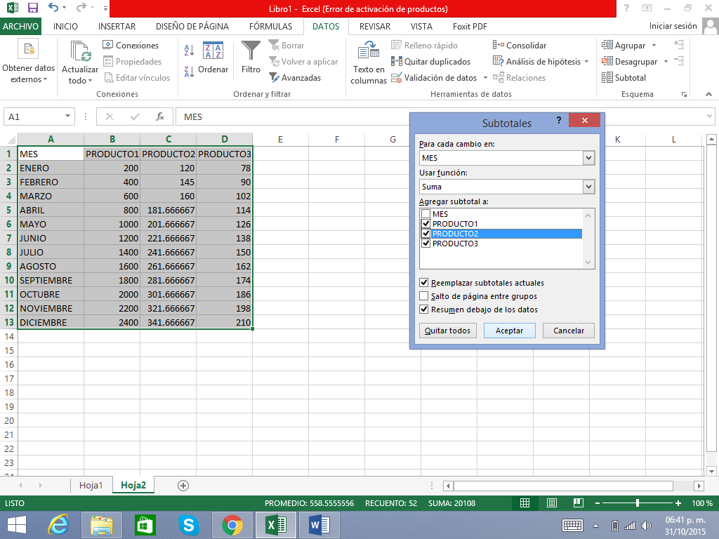Add new sheet with plus icon
Image resolution: width=719 pixels, height=539 pixels.
click(x=183, y=485)
